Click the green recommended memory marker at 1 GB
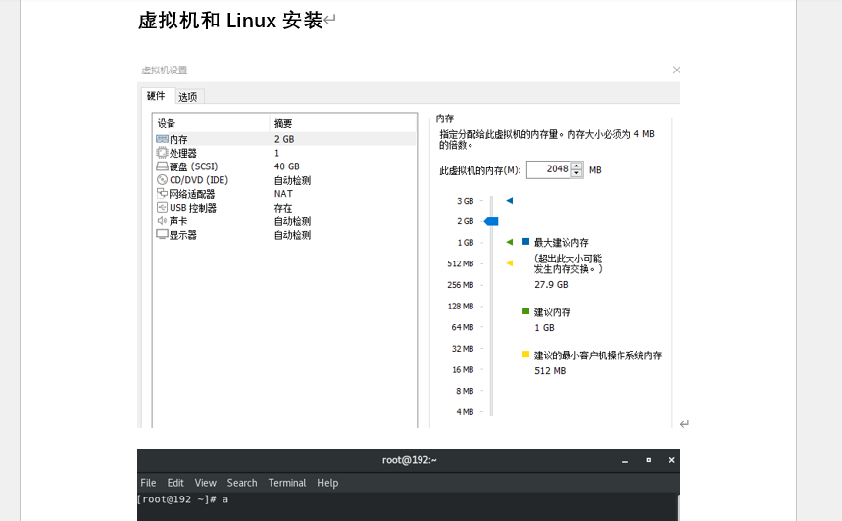This screenshot has height=521, width=842. [x=510, y=242]
